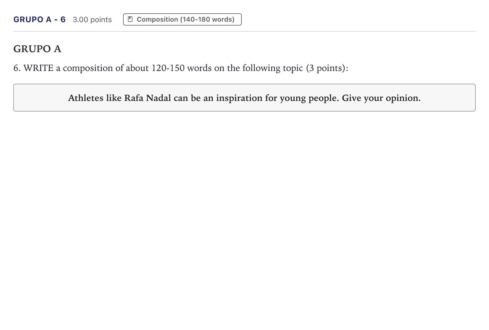Viewport: 489px width, 330px height.
Task: Click the book icon in the Composition badge
Action: (x=130, y=19)
